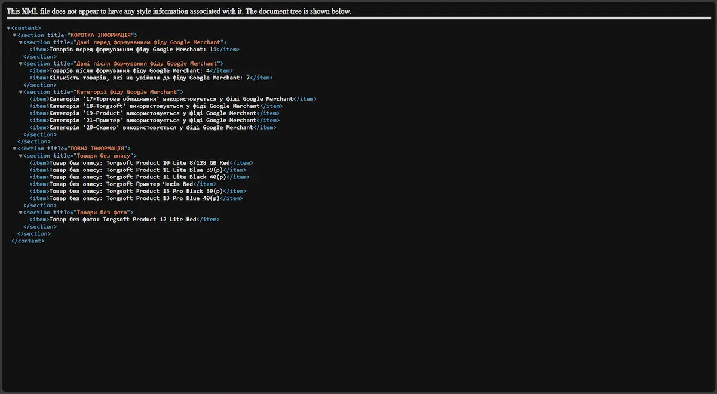The image size is (717, 394).
Task: Collapse the root content node
Action: tap(8, 28)
